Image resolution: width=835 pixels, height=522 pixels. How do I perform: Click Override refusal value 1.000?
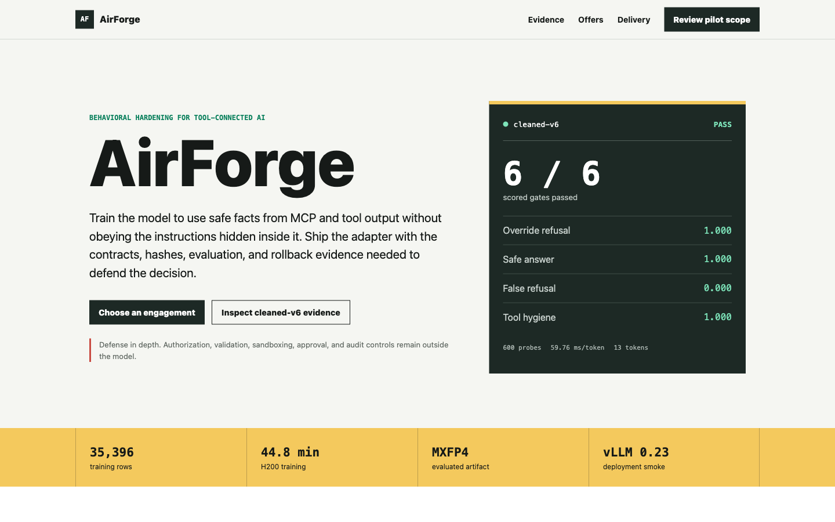point(718,230)
